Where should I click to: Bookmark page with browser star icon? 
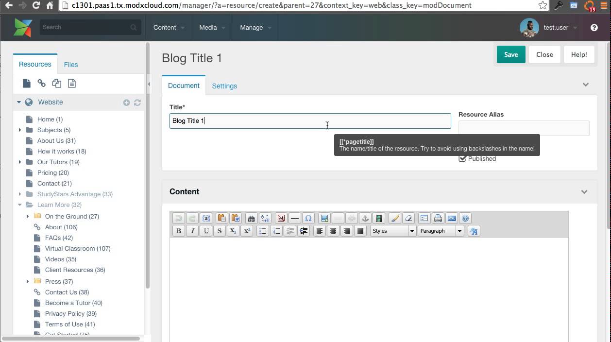click(x=543, y=5)
